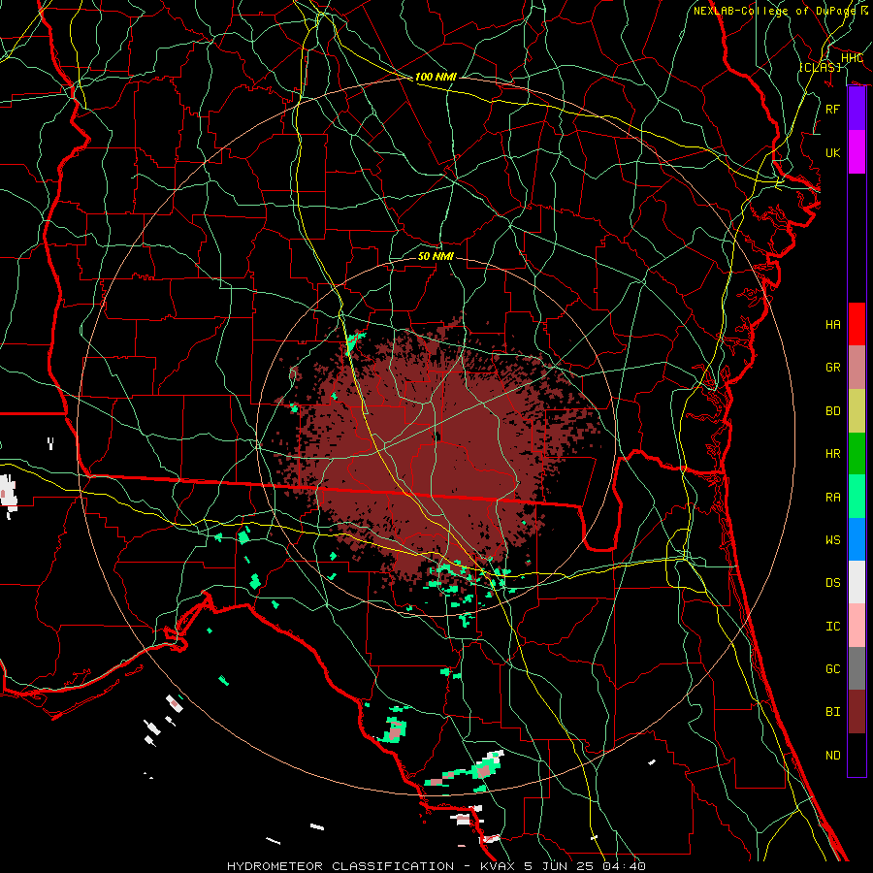Click the 'ND' legend label
This screenshot has height=873, width=873.
833,756
